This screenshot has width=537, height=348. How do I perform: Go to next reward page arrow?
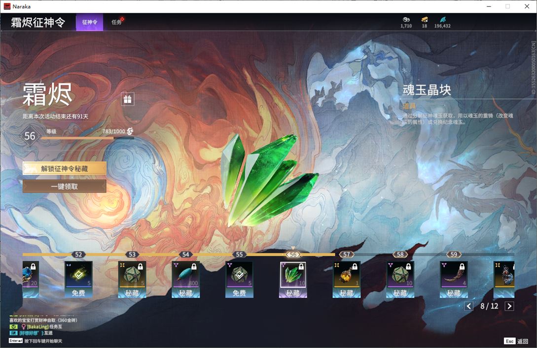click(x=509, y=306)
